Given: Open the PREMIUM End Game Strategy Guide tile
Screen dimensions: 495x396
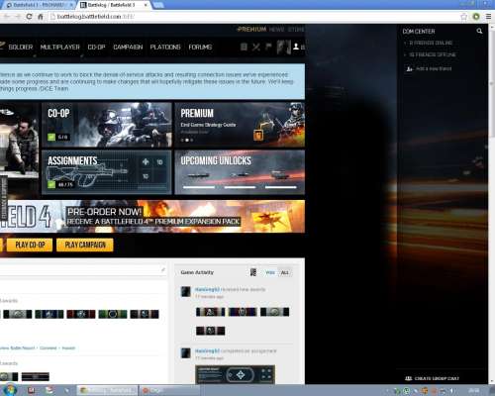Looking at the screenshot, I should pos(240,125).
